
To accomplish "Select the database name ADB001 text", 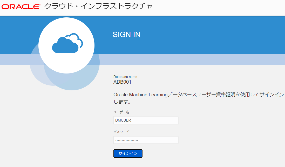I will coord(122,82).
